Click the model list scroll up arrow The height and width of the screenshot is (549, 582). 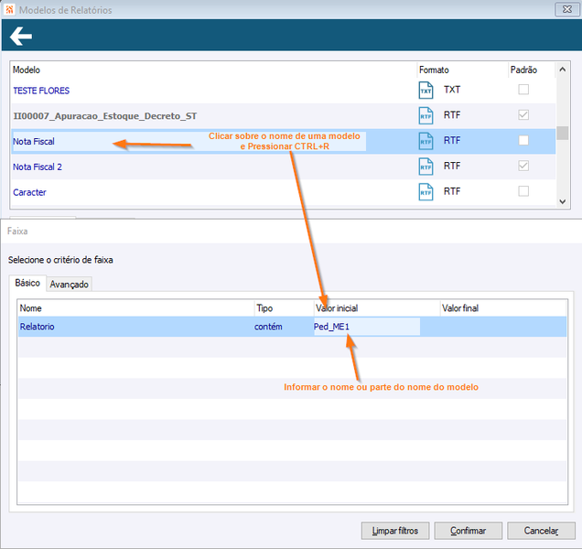563,70
